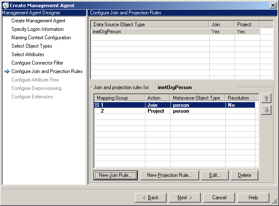Click the Action column header

click(157, 98)
